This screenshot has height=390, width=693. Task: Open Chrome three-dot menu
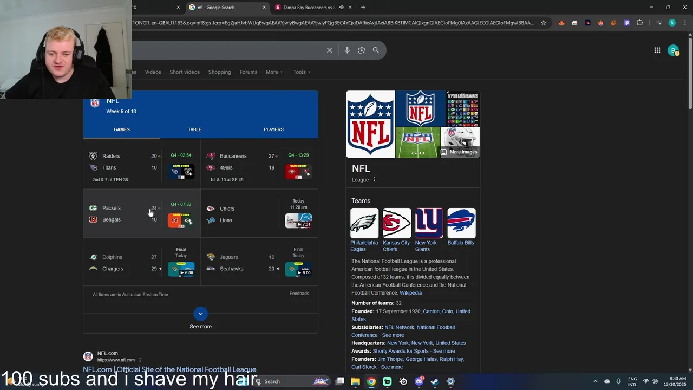click(x=685, y=23)
